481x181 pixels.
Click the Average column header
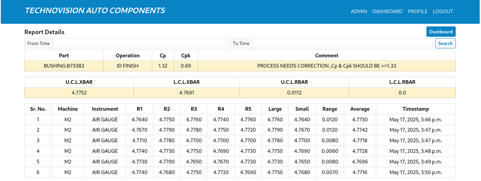point(360,109)
